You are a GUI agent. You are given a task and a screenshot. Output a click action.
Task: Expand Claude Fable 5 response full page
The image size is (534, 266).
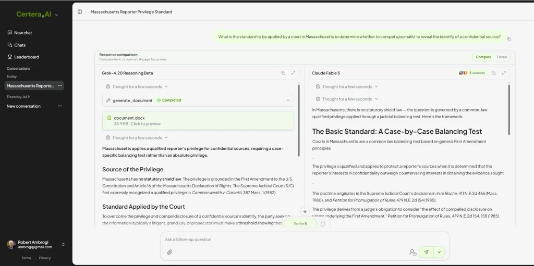(x=504, y=73)
